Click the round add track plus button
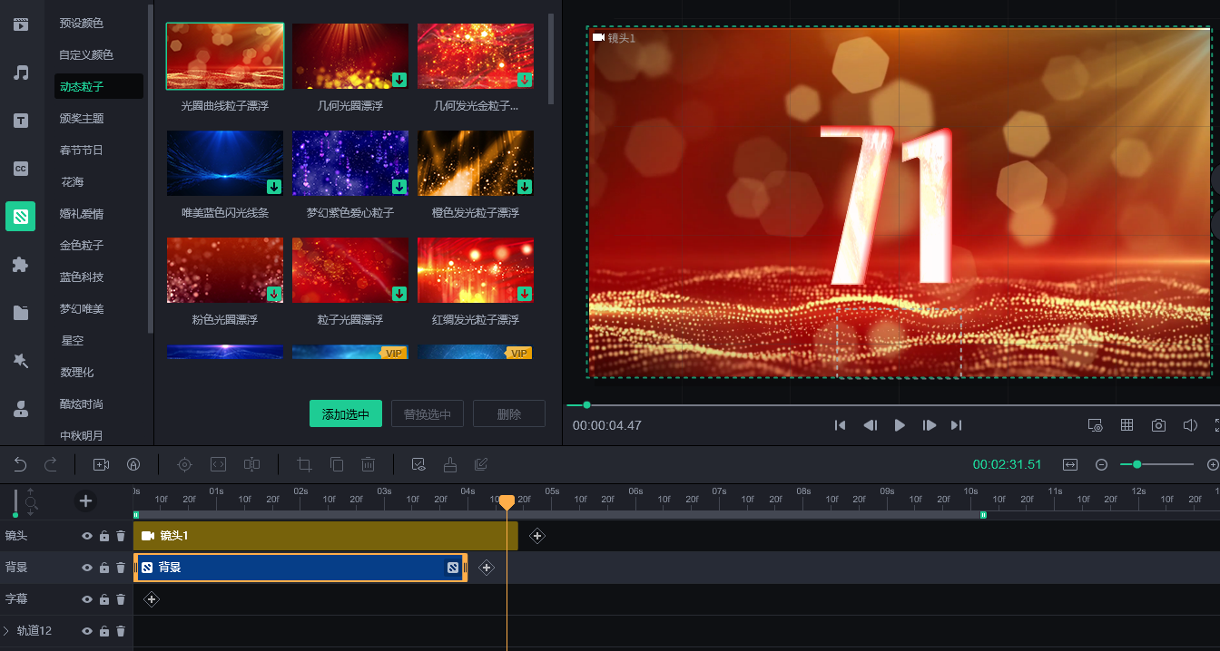Image resolution: width=1220 pixels, height=651 pixels. 85,500
